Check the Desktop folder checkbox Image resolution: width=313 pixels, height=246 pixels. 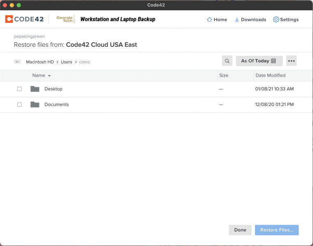19,89
